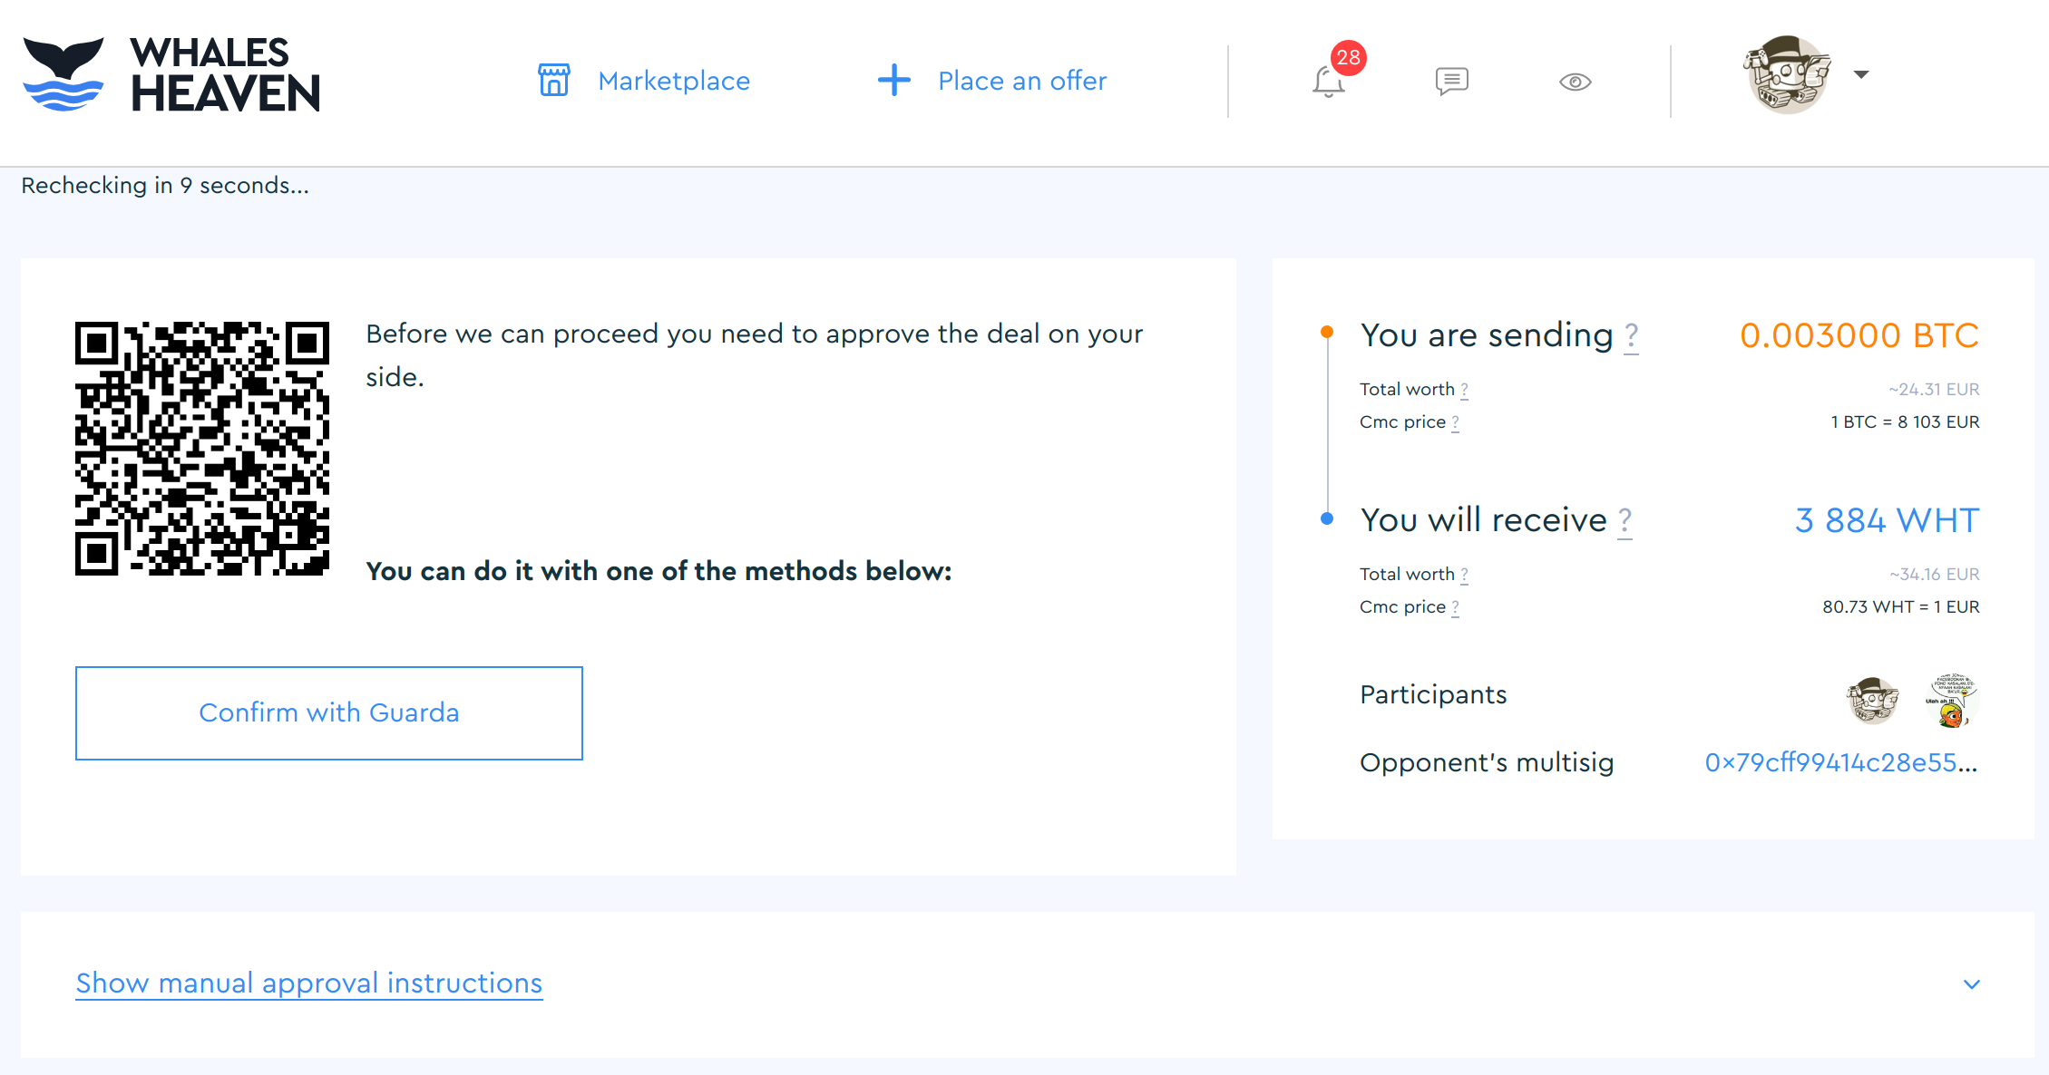Select the 0.003000 BTC amount

[x=1859, y=335]
